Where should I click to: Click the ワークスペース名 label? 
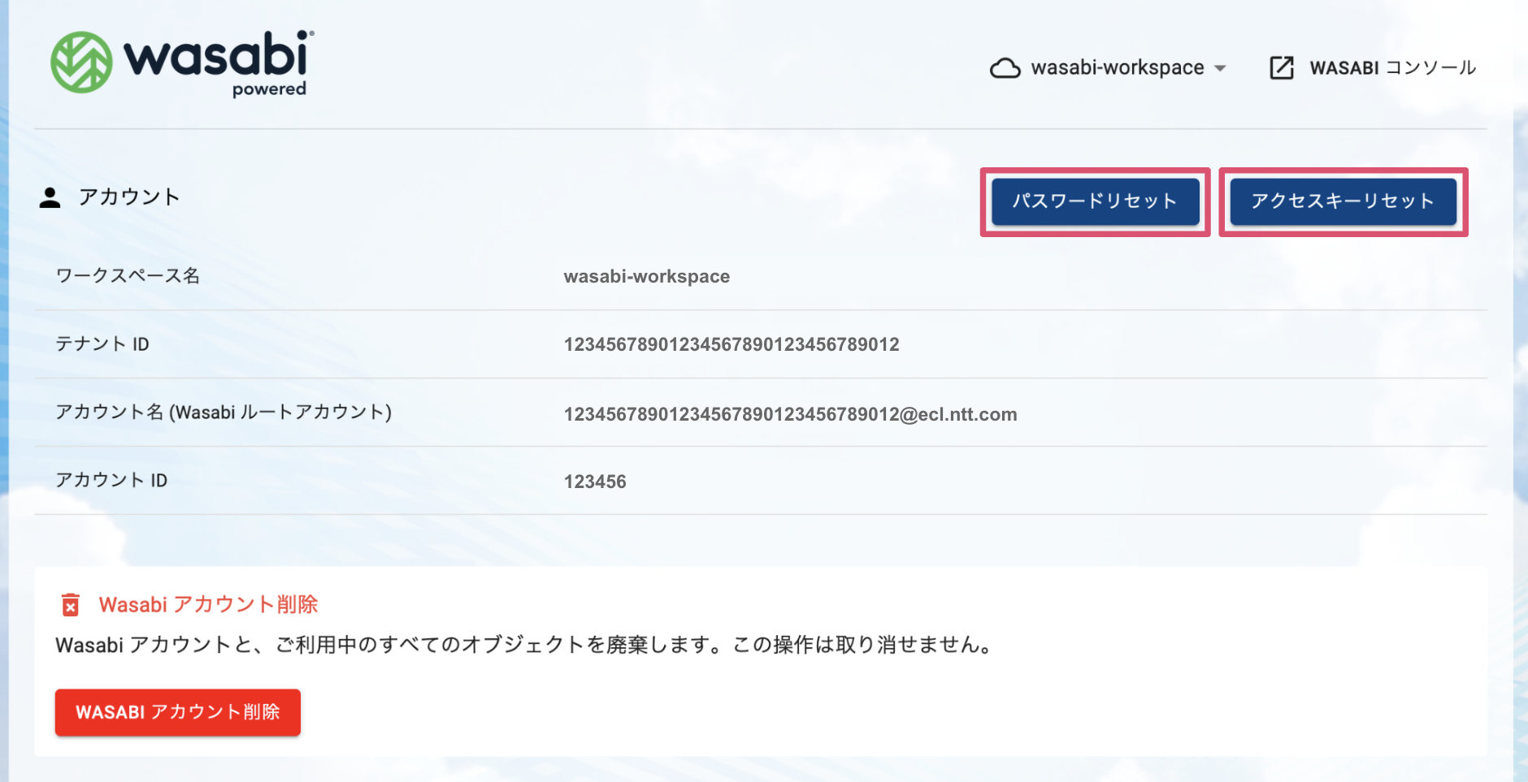pos(128,276)
